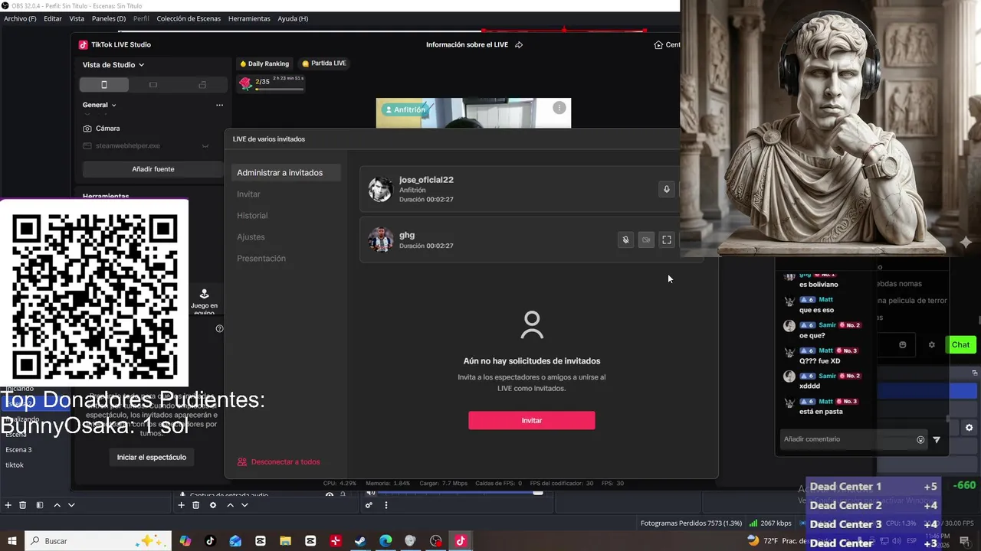Click the green Chat button

pos(961,344)
